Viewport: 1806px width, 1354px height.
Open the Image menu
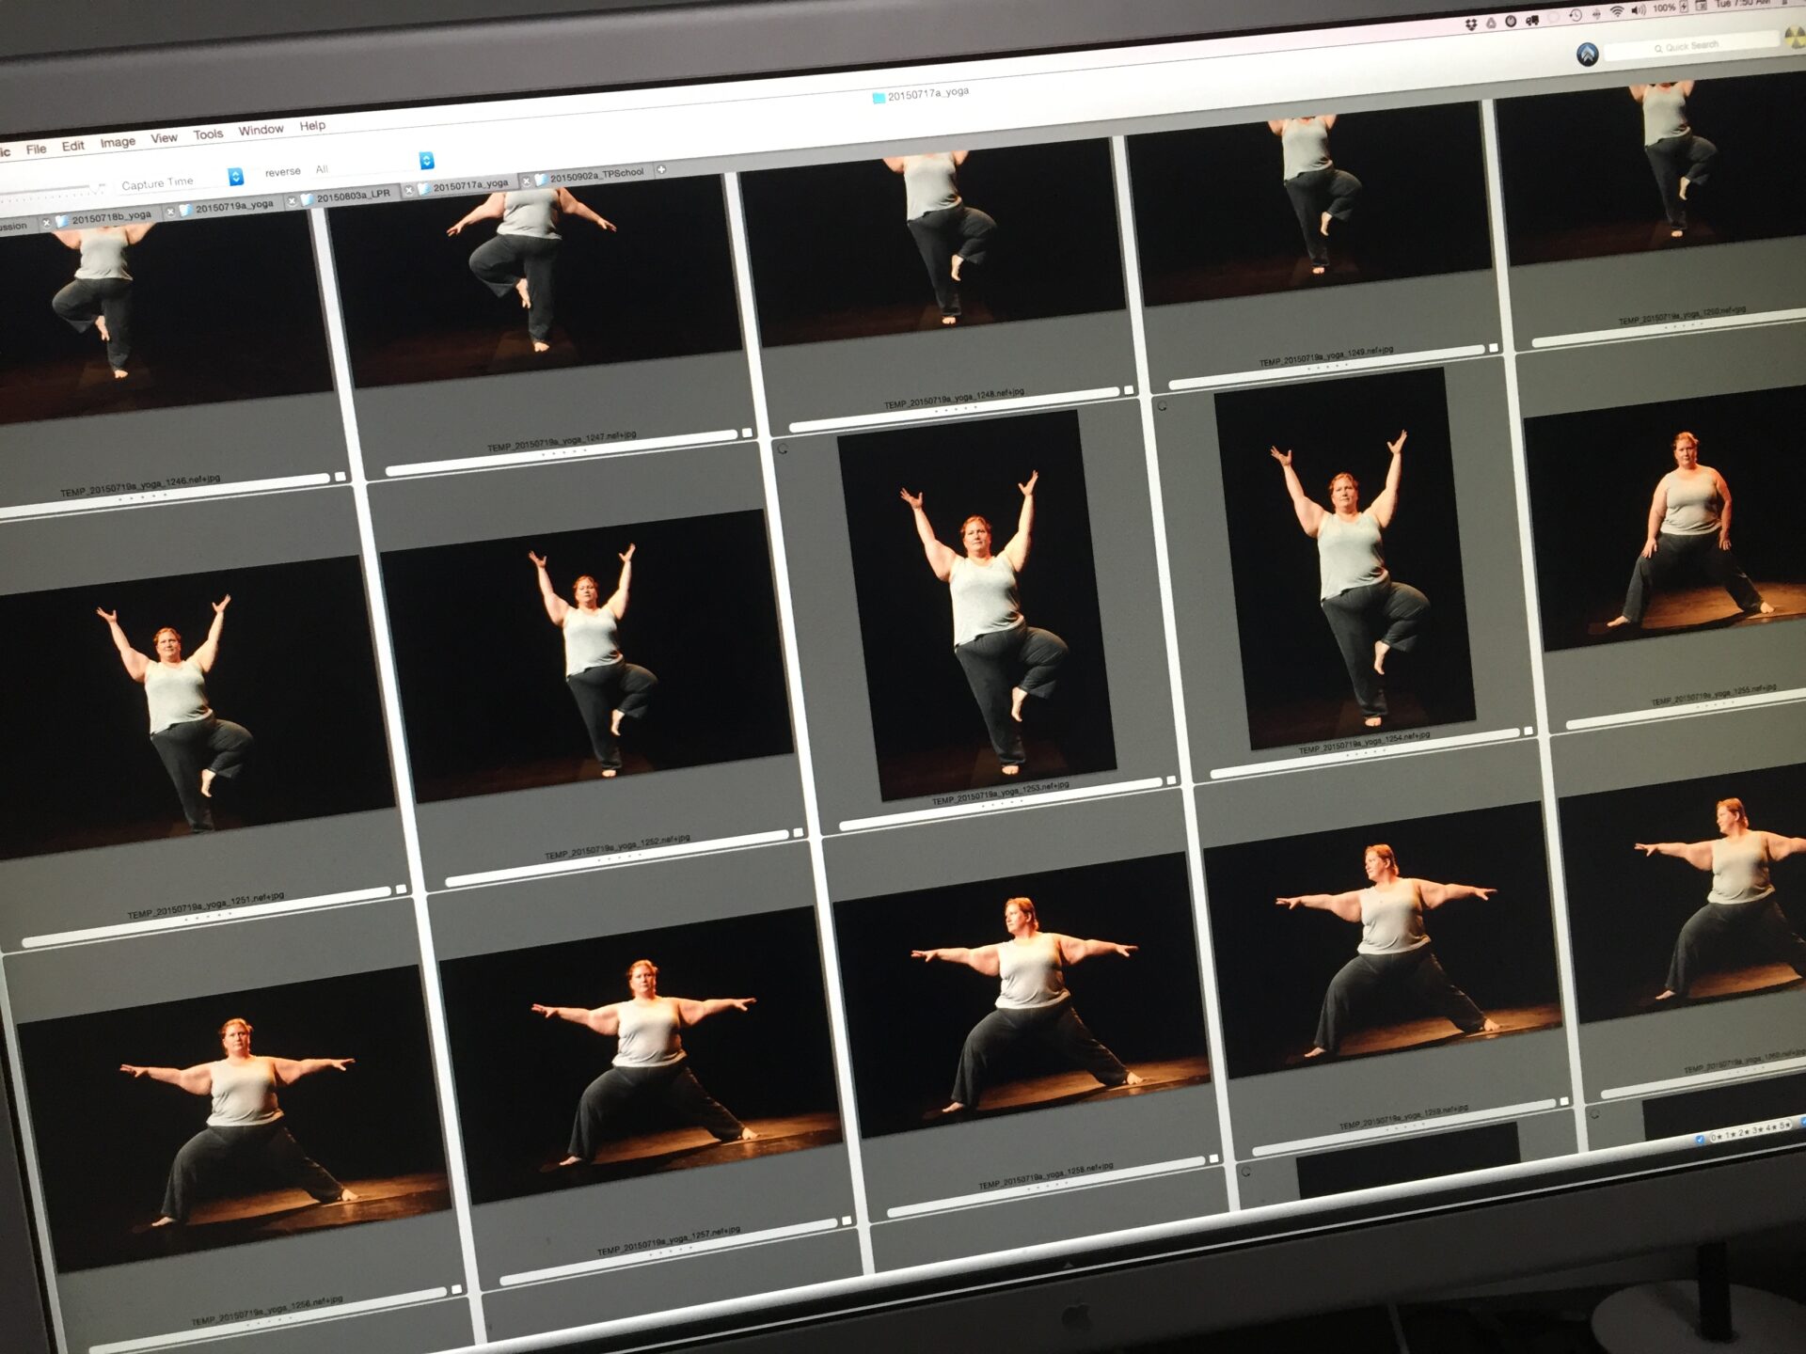[118, 143]
